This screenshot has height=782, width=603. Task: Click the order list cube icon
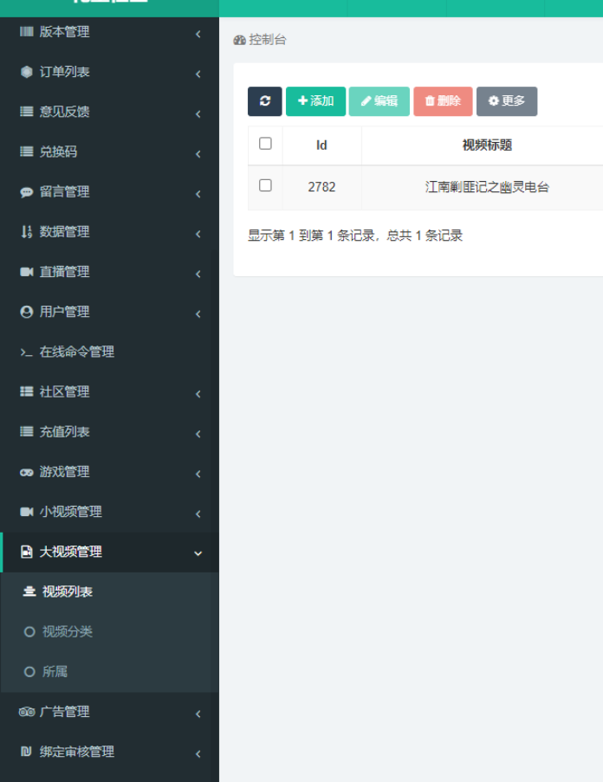(x=26, y=72)
